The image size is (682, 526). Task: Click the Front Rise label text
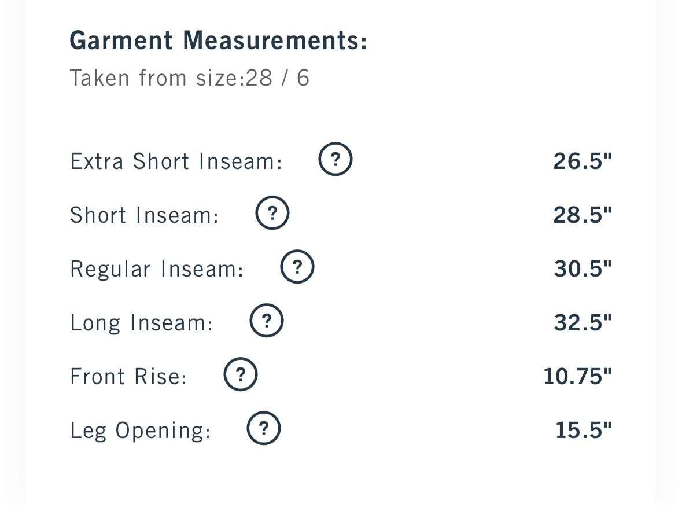click(x=128, y=377)
